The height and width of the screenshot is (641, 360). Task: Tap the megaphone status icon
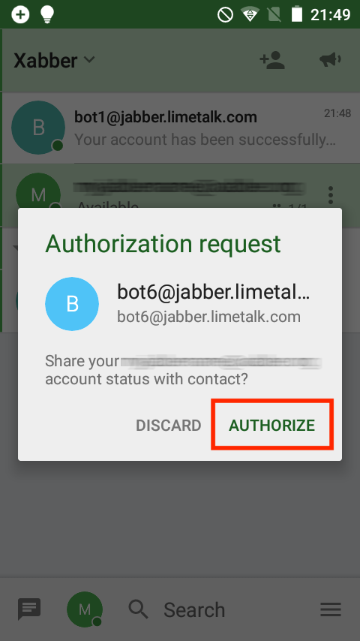330,60
